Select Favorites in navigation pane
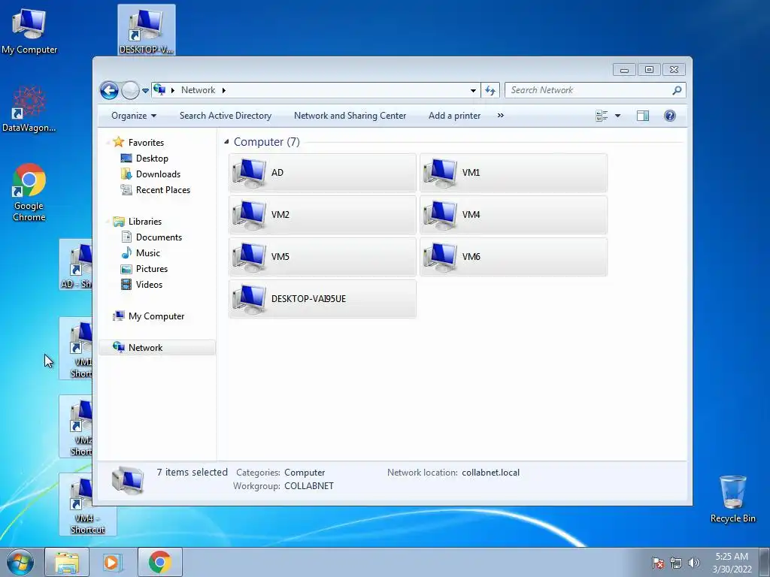770x577 pixels. [x=146, y=143]
